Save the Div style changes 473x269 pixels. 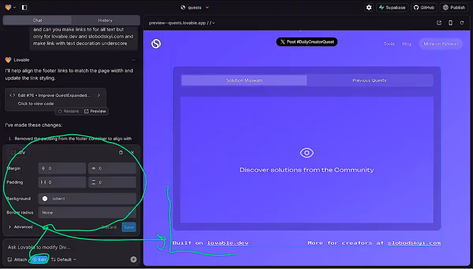click(128, 227)
